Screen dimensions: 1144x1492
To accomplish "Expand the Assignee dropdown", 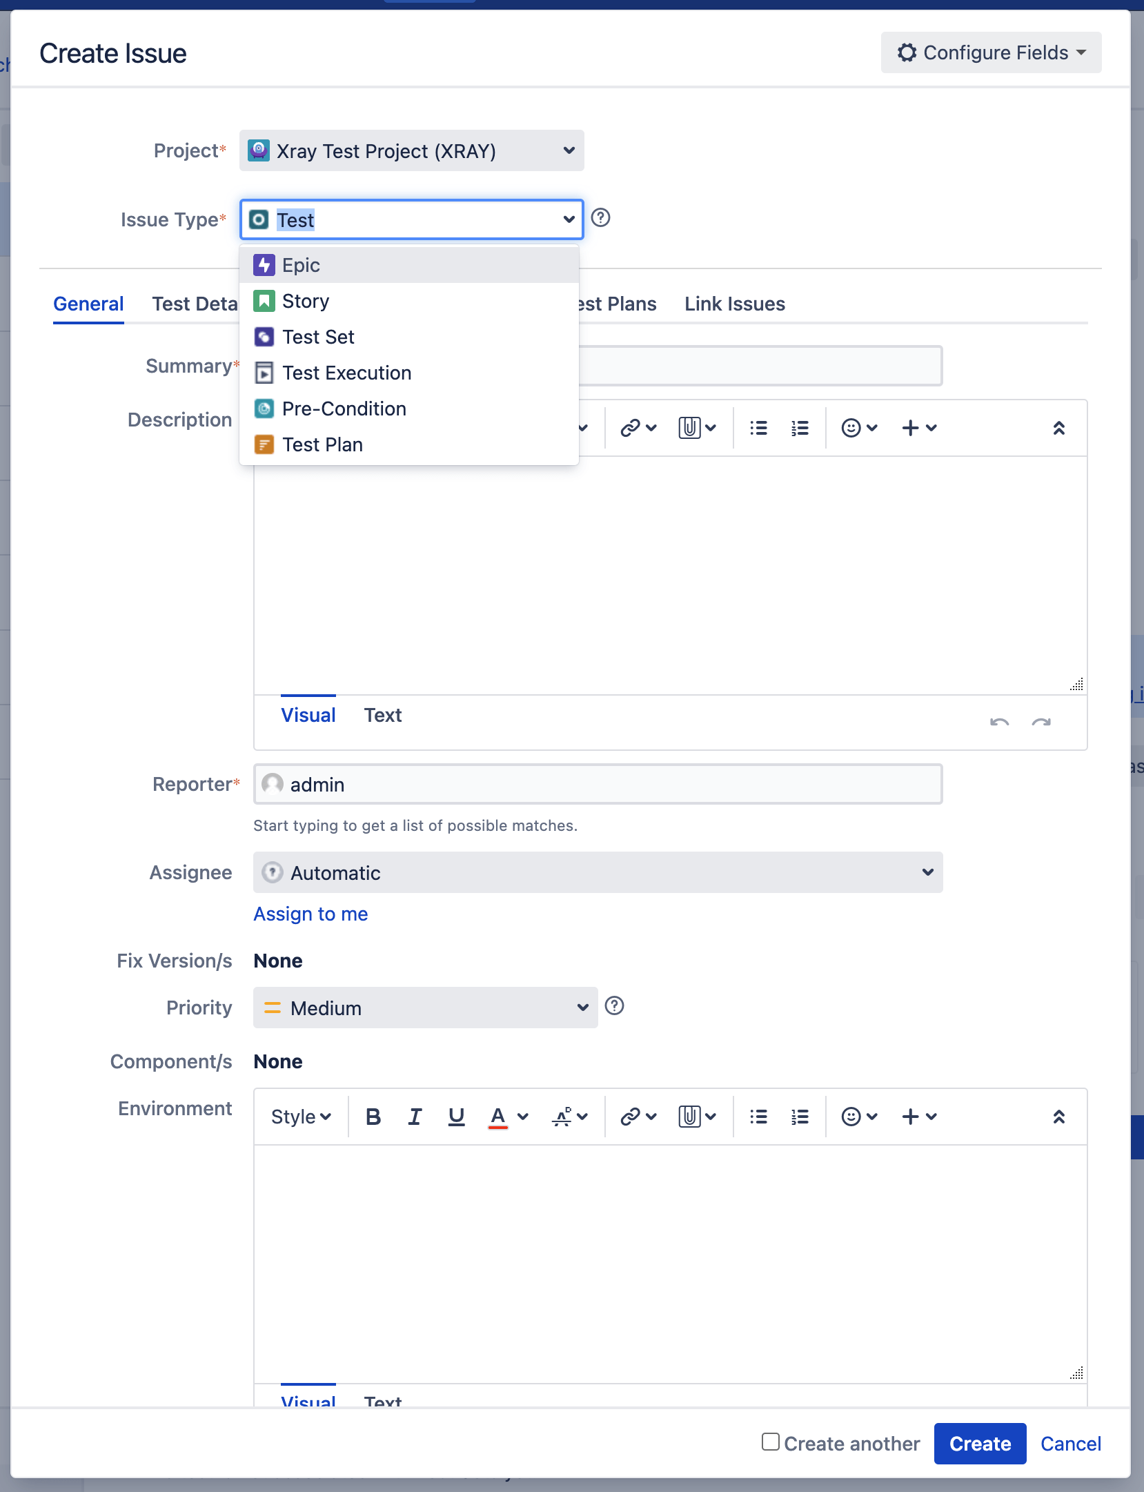I will coord(598,872).
